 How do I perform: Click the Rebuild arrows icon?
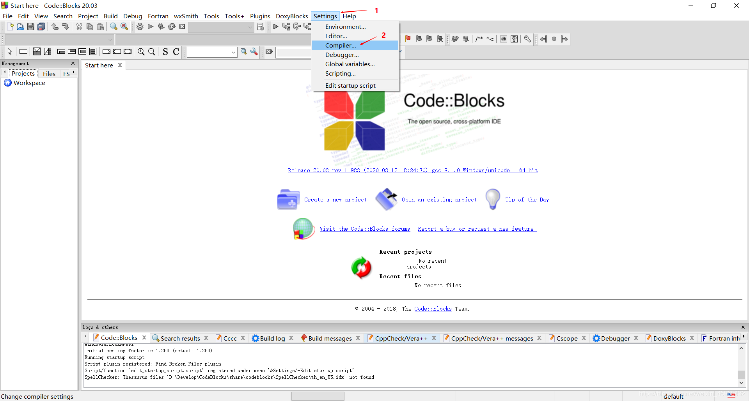172,26
